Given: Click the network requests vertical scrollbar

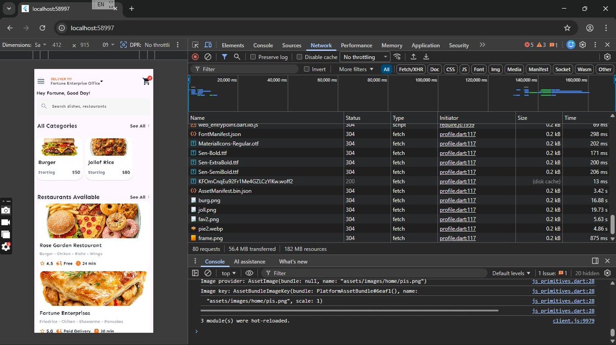Looking at the screenshot, I should 612,225.
